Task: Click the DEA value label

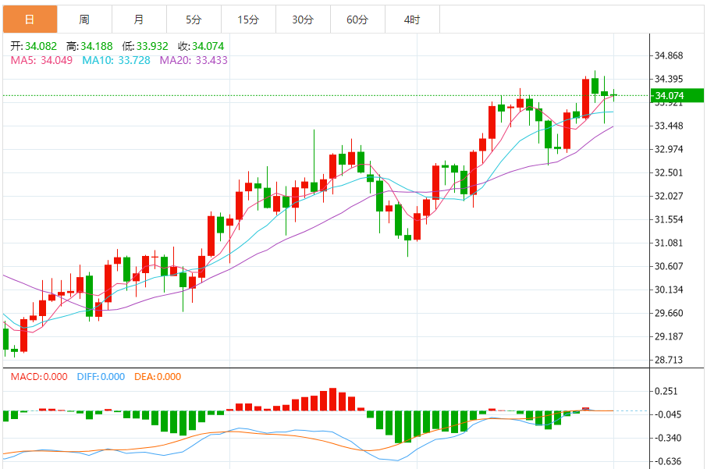Action: click(158, 377)
